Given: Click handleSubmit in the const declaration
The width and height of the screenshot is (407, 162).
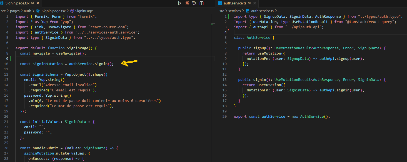Looking at the screenshot, I should click(x=45, y=148).
